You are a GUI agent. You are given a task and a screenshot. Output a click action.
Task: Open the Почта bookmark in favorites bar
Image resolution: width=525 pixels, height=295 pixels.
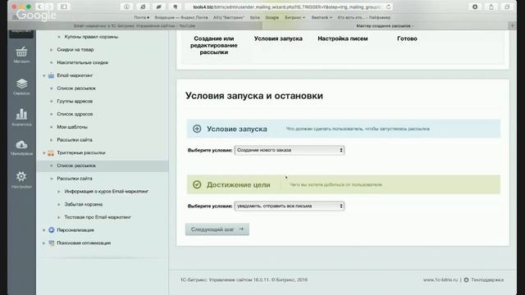pos(142,17)
